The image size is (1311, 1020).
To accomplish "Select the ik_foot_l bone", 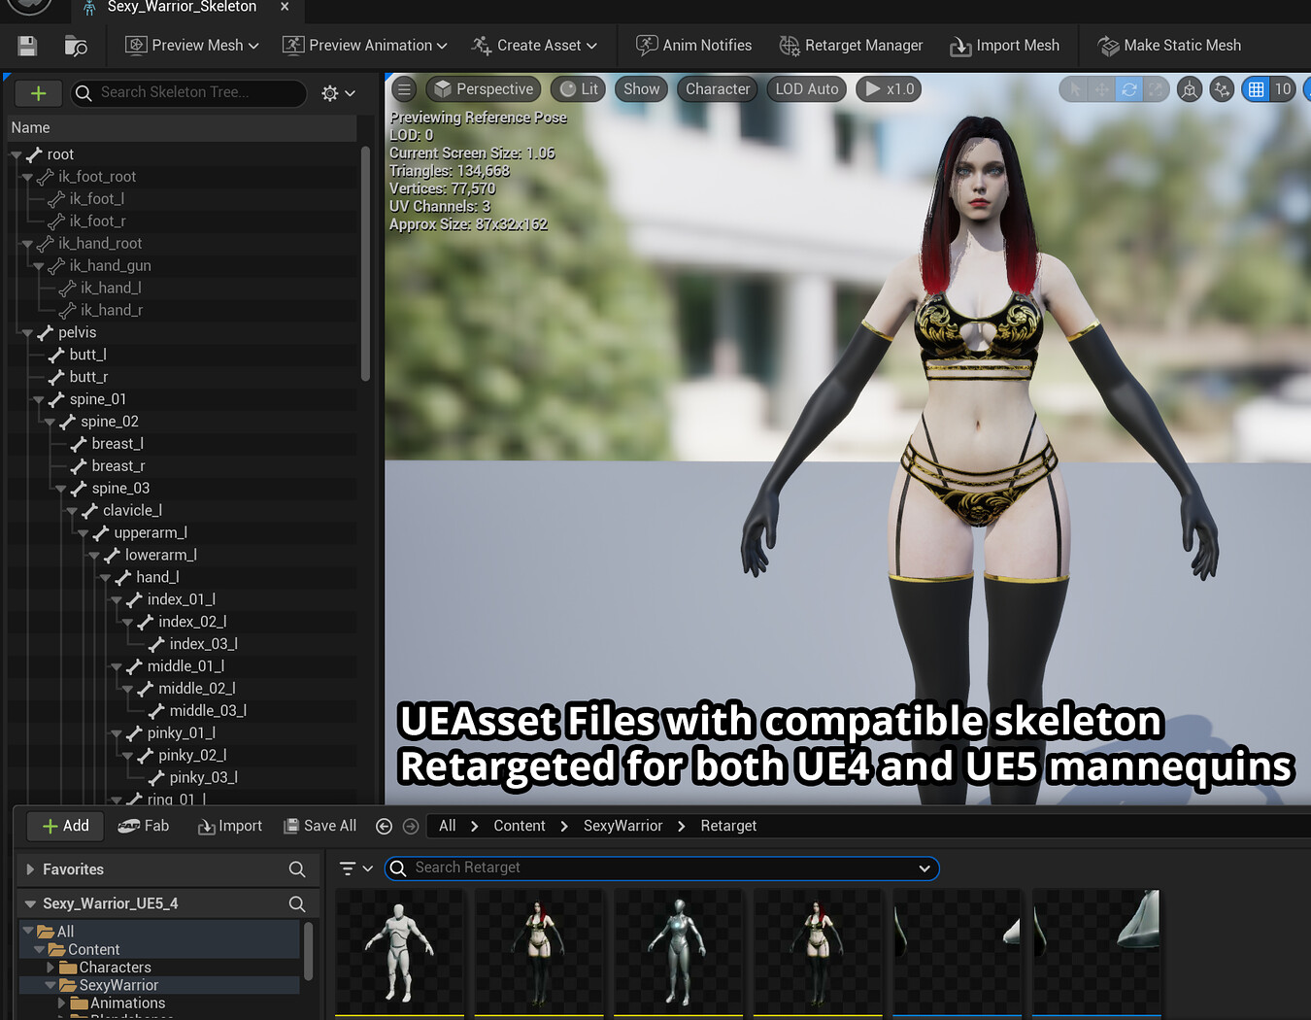I will click(x=96, y=199).
